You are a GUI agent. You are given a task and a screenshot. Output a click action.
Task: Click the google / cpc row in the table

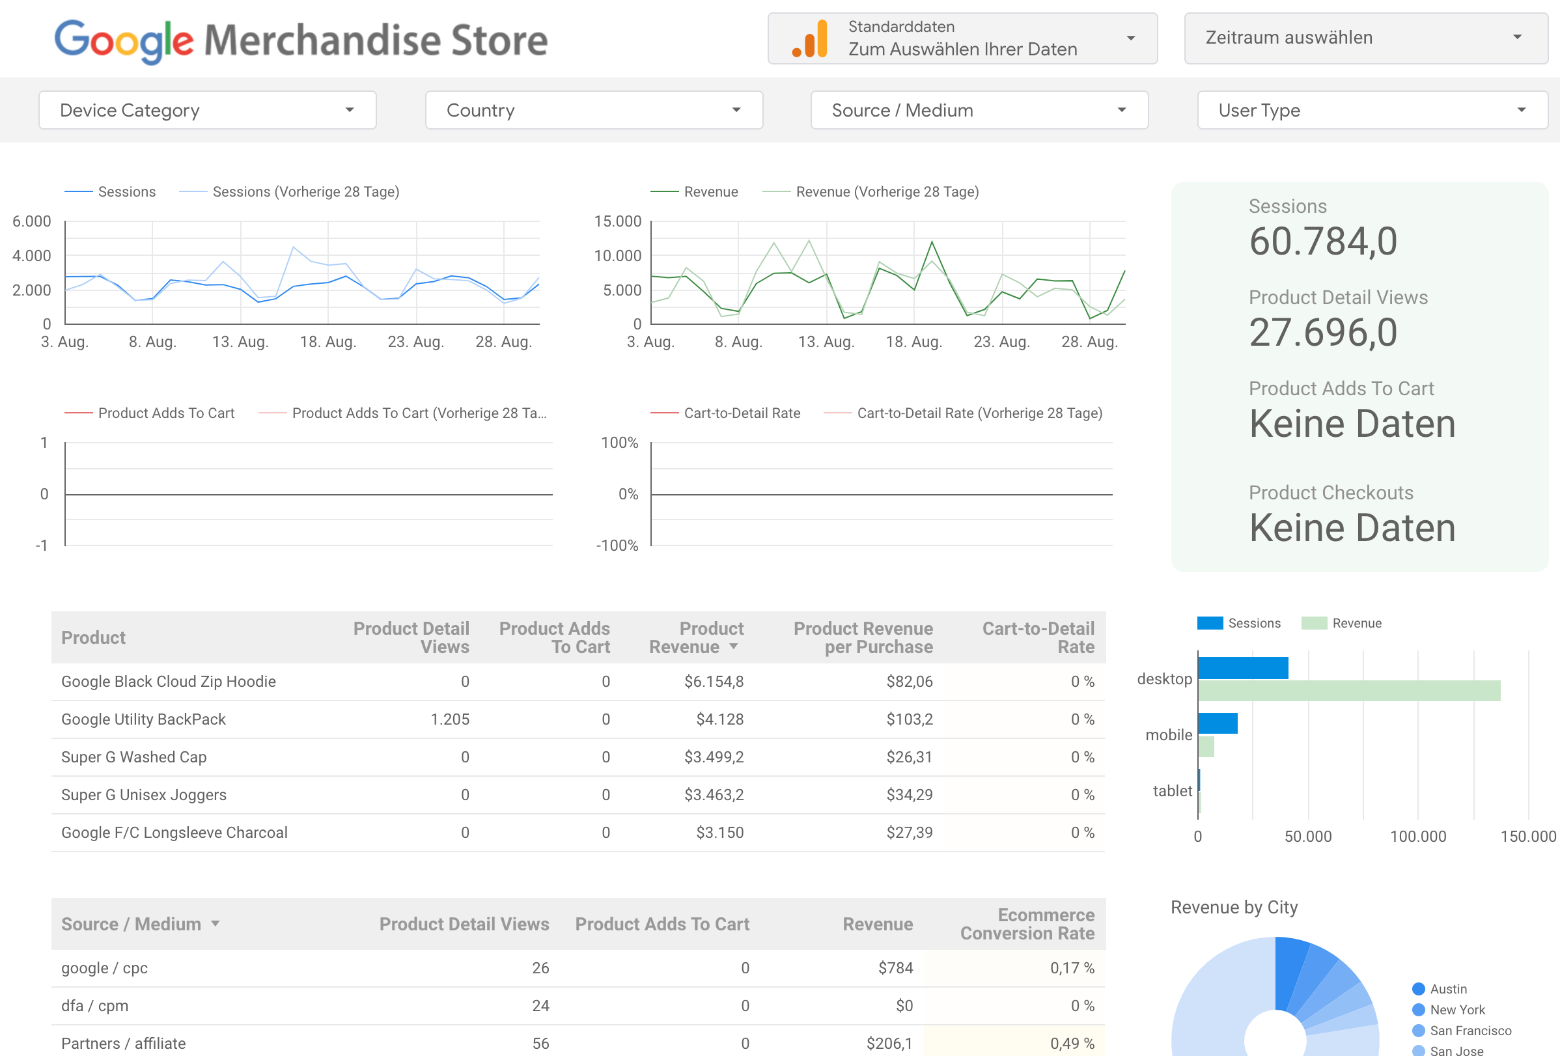click(470, 967)
